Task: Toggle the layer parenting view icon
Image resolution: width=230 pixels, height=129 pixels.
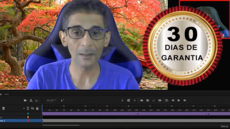Action: pos(31,100)
